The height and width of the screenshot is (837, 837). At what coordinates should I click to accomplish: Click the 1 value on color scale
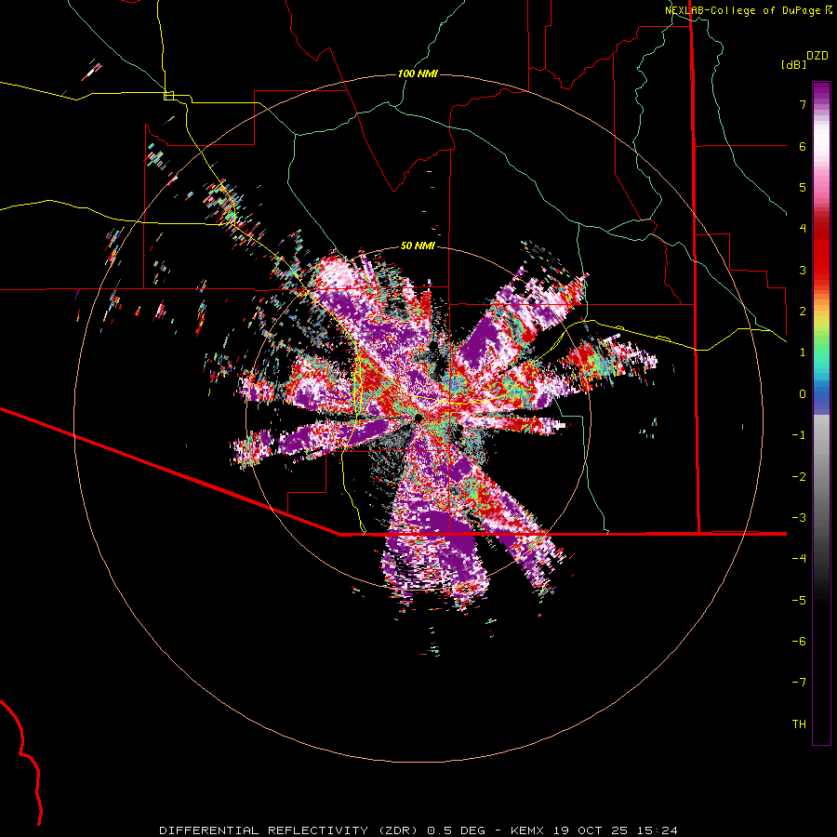point(803,352)
